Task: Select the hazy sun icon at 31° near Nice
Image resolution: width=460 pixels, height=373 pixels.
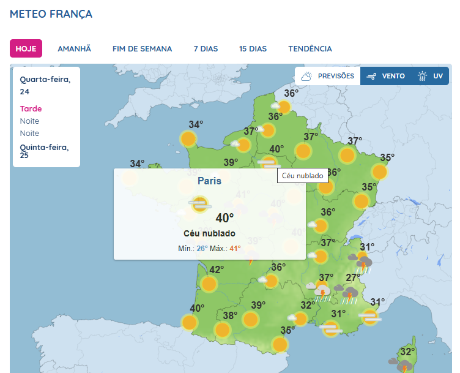Action: [370, 317]
